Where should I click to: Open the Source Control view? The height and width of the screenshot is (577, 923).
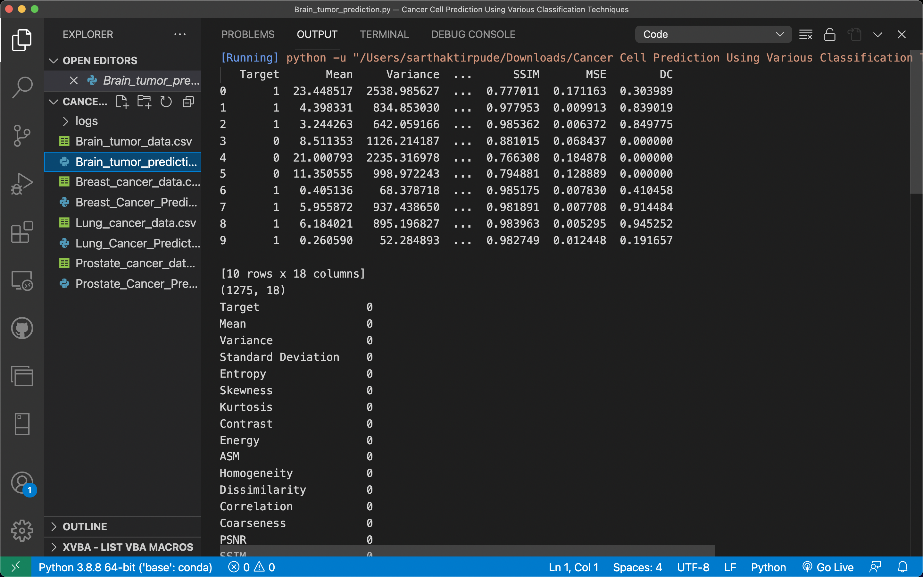pos(22,136)
